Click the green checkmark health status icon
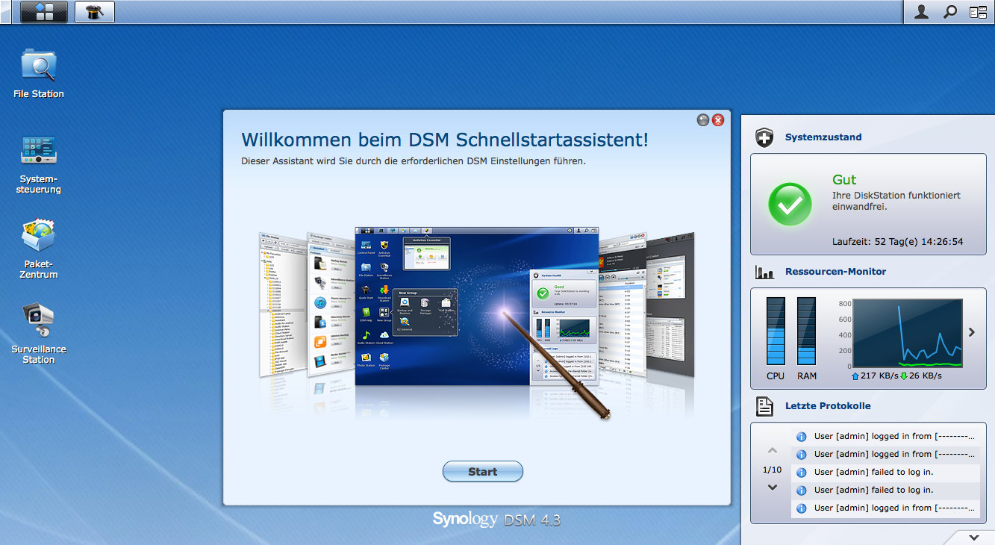The height and width of the screenshot is (545, 995). [x=790, y=204]
